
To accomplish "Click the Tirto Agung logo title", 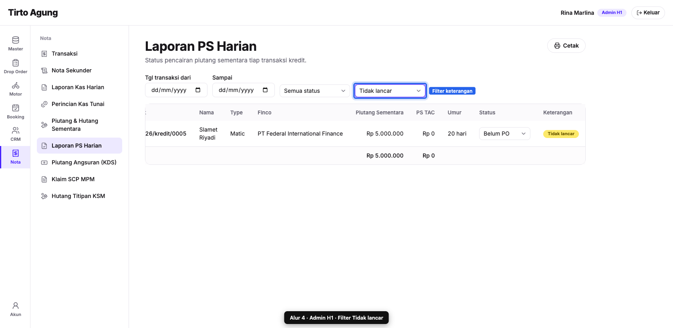I will [x=33, y=13].
